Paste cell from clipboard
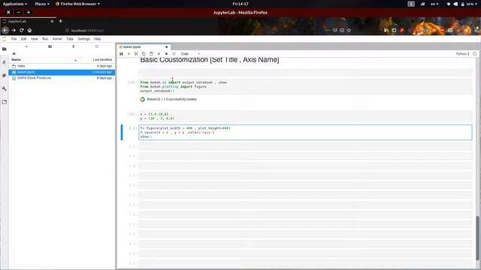 (151, 54)
